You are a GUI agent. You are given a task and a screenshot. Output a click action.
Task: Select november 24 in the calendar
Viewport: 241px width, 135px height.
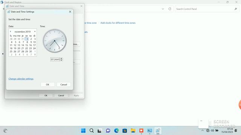tap(34, 48)
